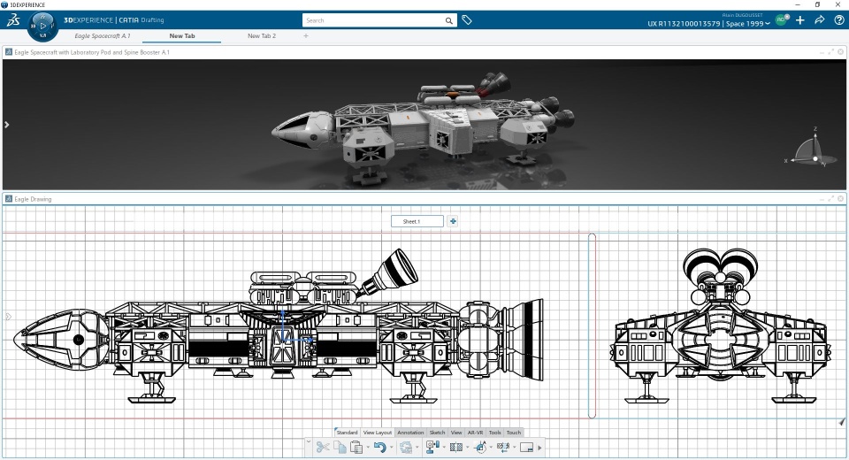Expand the side panel in drawing view
Image resolution: width=849 pixels, height=460 pixels.
coord(8,317)
